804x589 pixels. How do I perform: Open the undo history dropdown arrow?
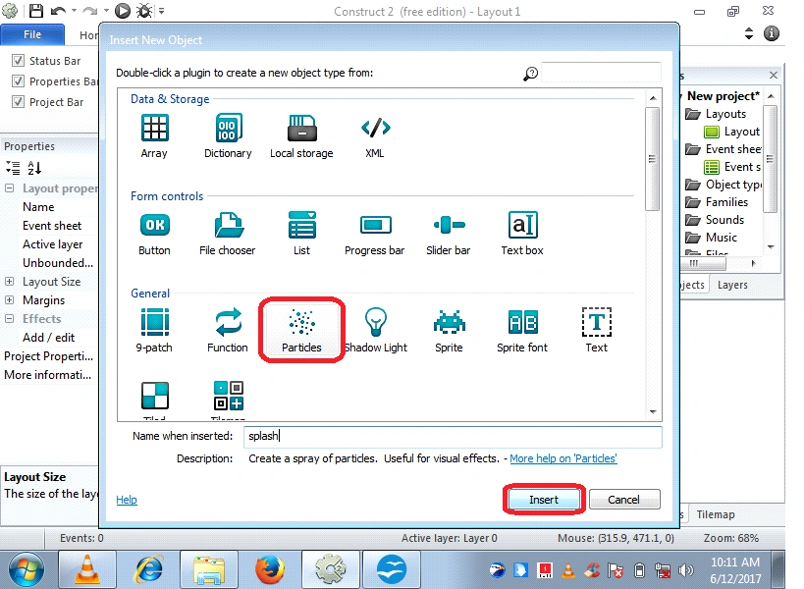74,11
